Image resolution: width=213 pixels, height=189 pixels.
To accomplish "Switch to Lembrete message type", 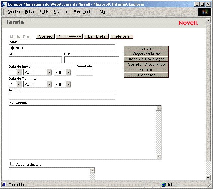I will point(97,36).
